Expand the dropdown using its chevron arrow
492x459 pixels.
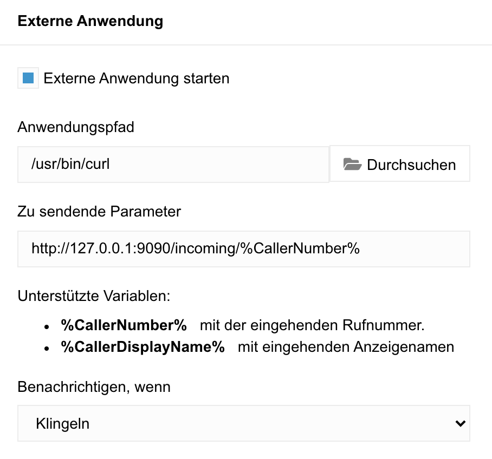tap(461, 424)
